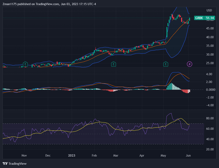Click the 35.00 price axis label

coord(210,46)
